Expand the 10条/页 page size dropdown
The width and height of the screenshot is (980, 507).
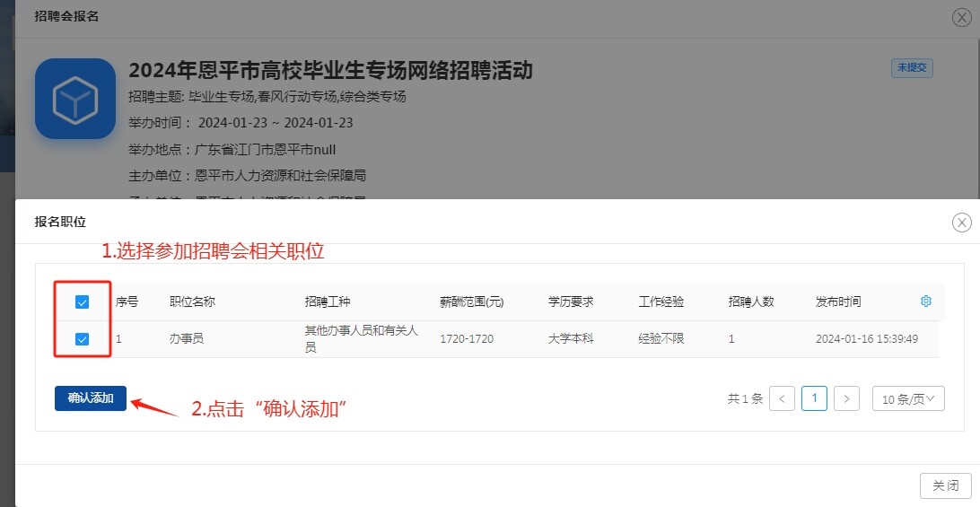click(x=907, y=398)
